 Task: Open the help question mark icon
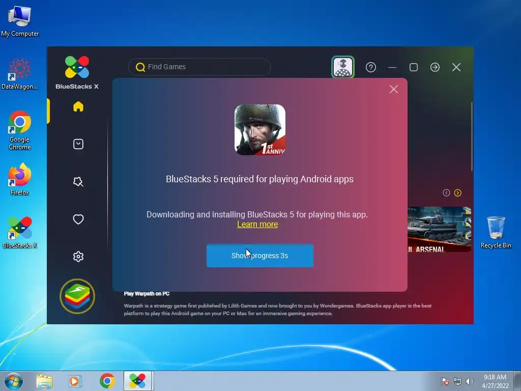point(371,68)
